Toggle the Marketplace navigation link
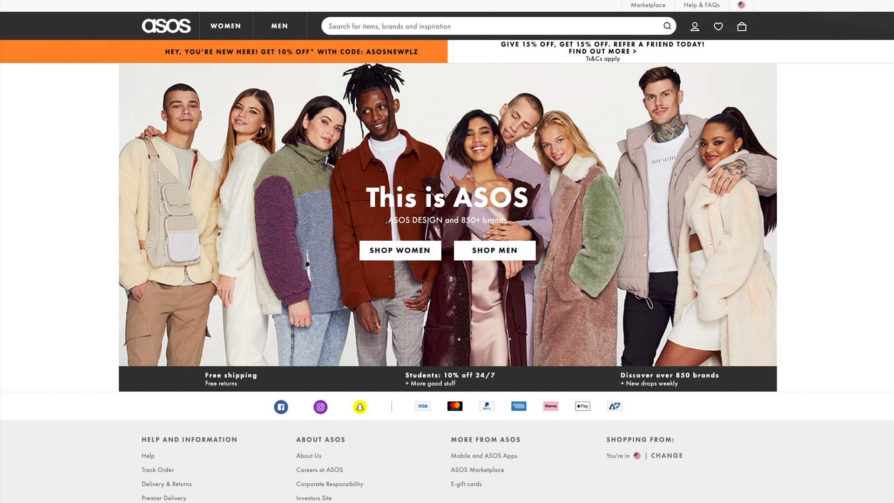Viewport: 894px width, 503px height. click(648, 5)
